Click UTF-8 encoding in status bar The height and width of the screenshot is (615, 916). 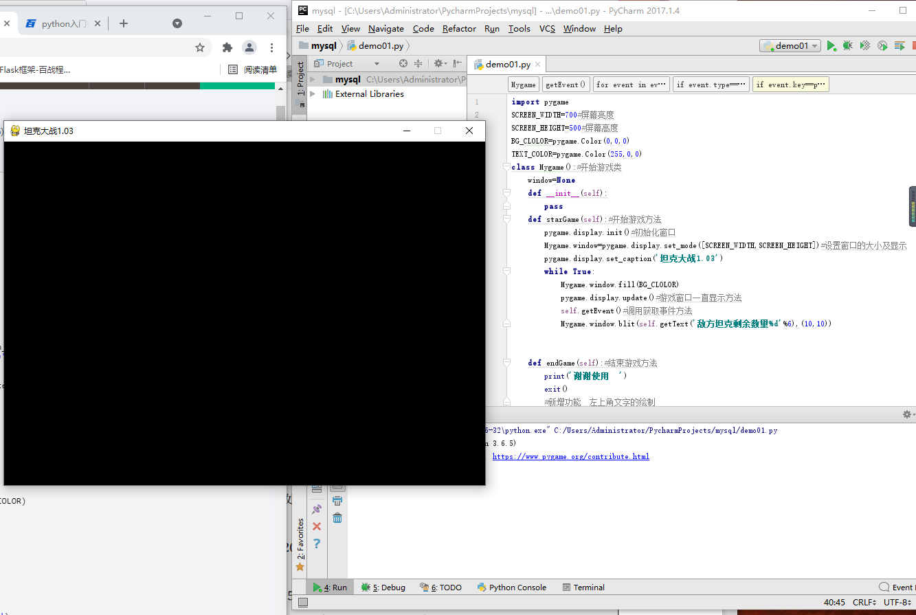coord(897,603)
